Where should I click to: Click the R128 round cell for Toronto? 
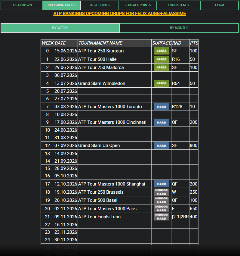pos(180,107)
